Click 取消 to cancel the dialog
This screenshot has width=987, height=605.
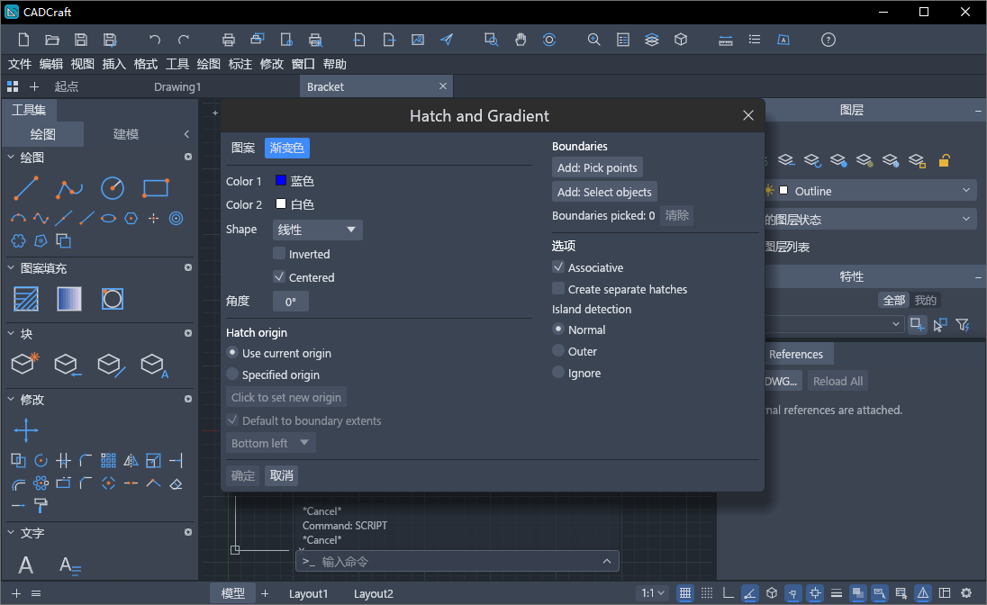[281, 475]
